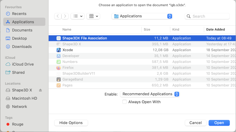This screenshot has width=236, height=132.
Task: Select the GarageBand row name
Action: tap(73, 79)
